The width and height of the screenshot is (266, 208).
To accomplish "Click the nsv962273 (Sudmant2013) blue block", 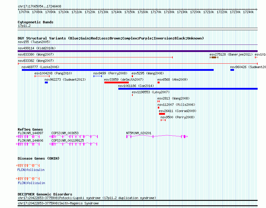I will coord(46,82).
